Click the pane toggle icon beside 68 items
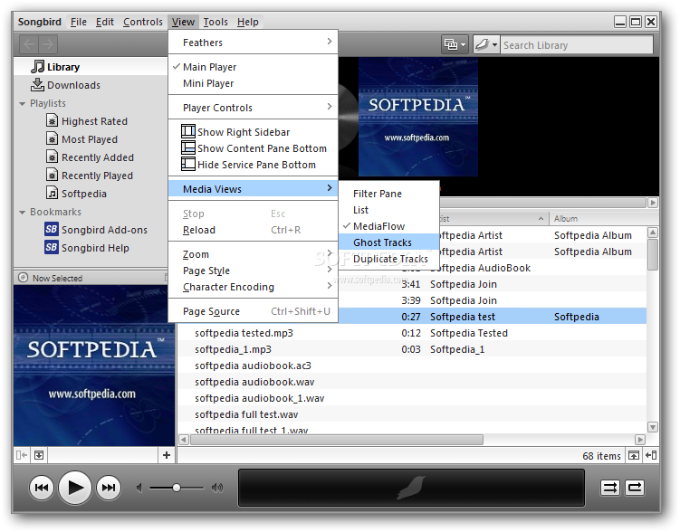 point(634,456)
